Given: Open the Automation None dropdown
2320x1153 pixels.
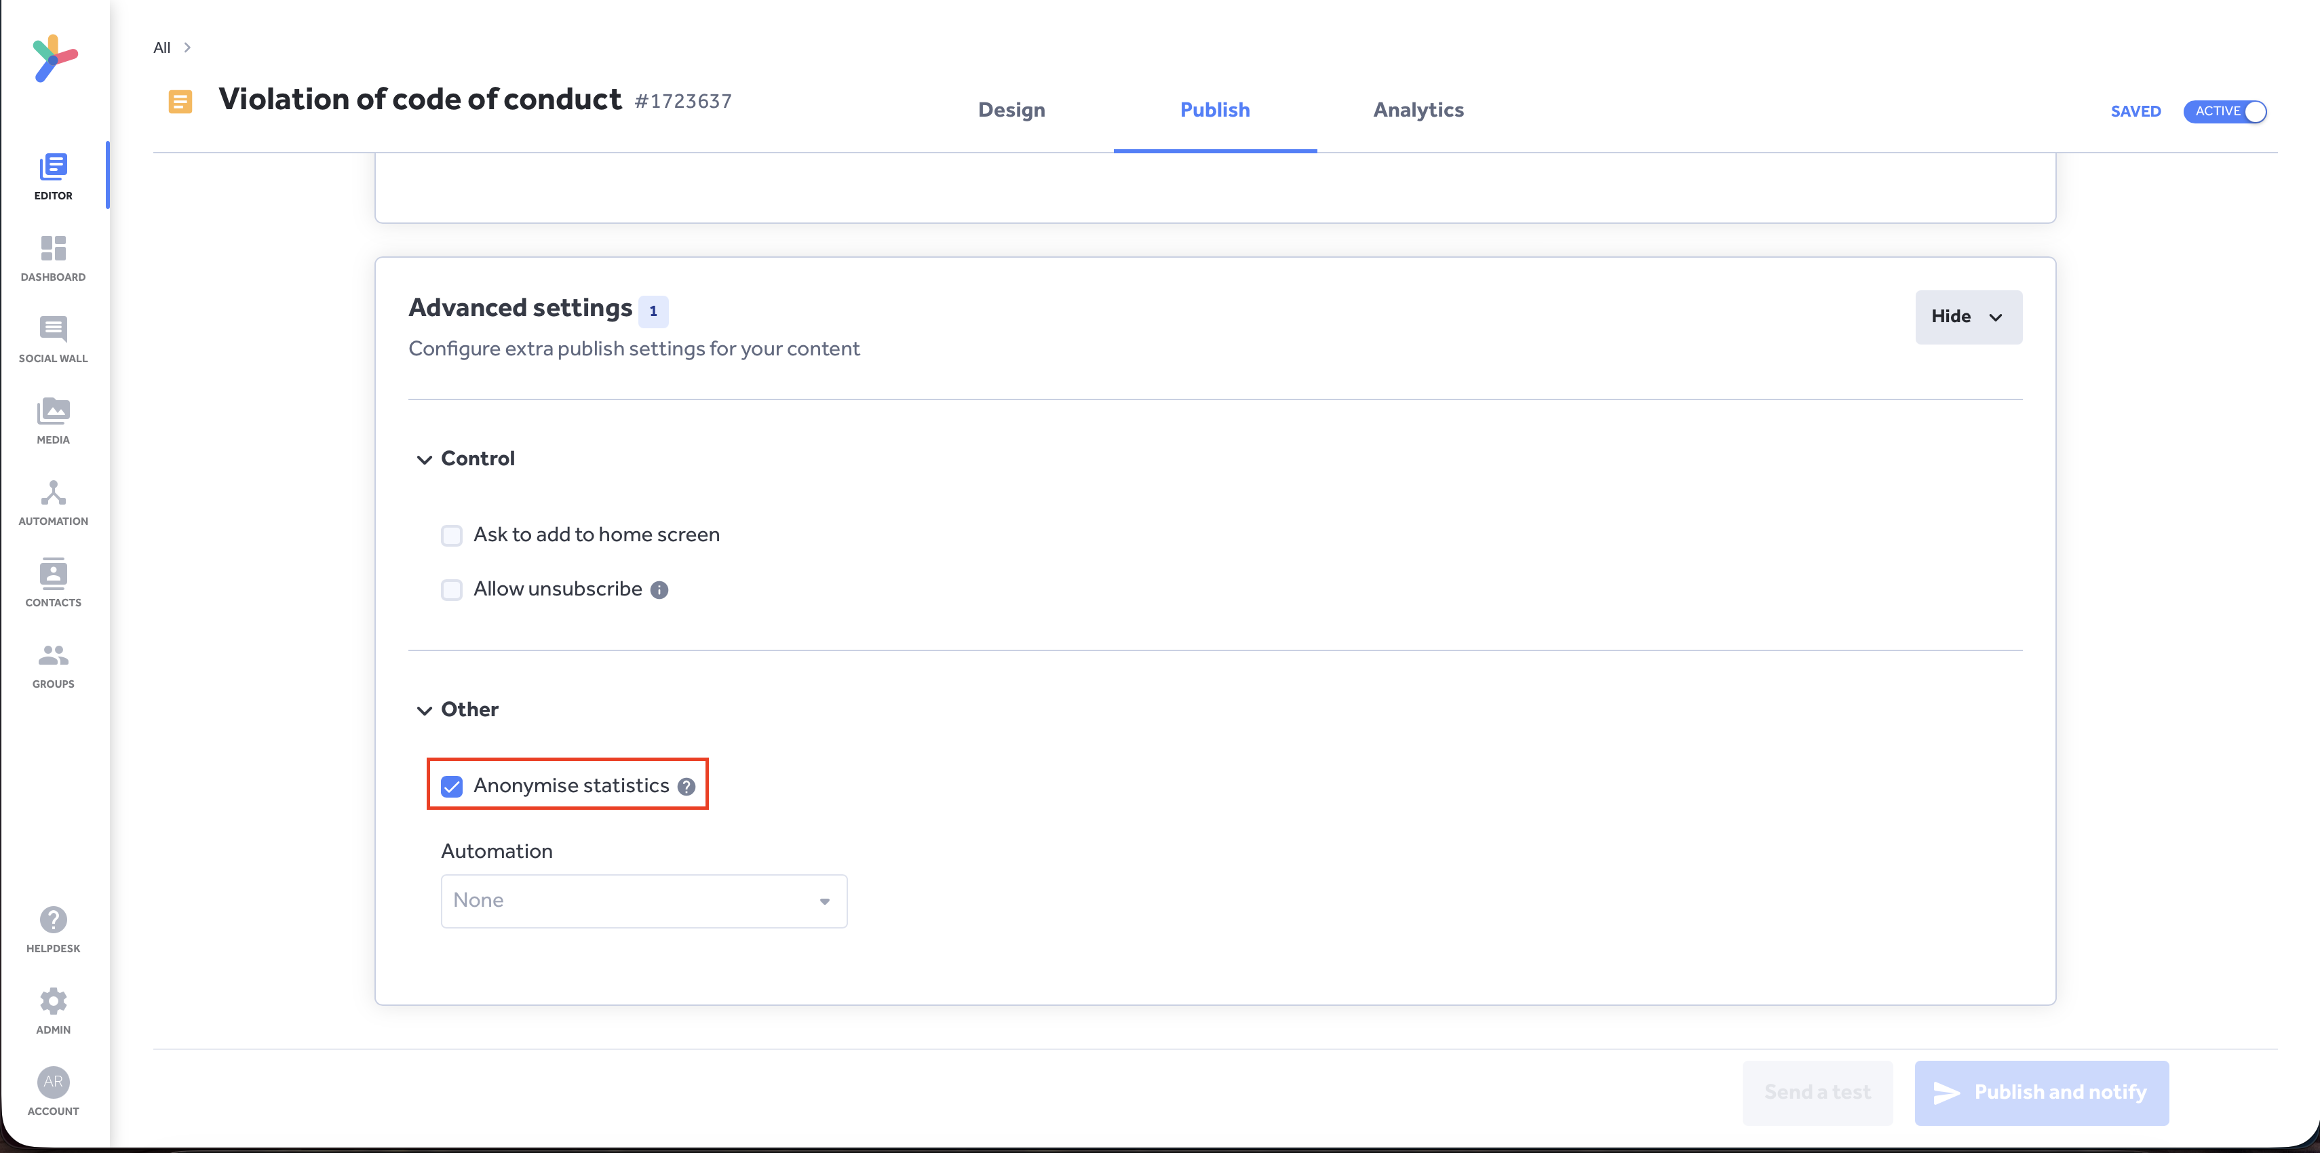Looking at the screenshot, I should coord(644,901).
